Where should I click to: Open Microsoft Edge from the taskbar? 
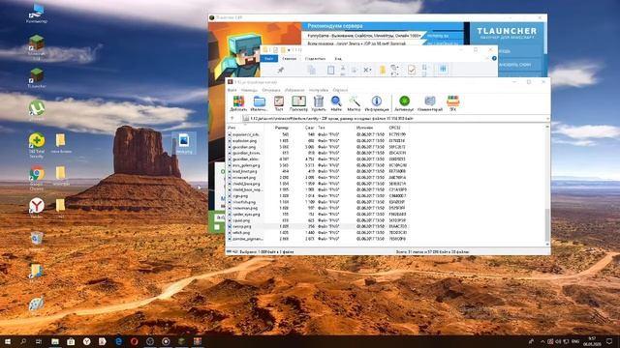tap(118, 341)
